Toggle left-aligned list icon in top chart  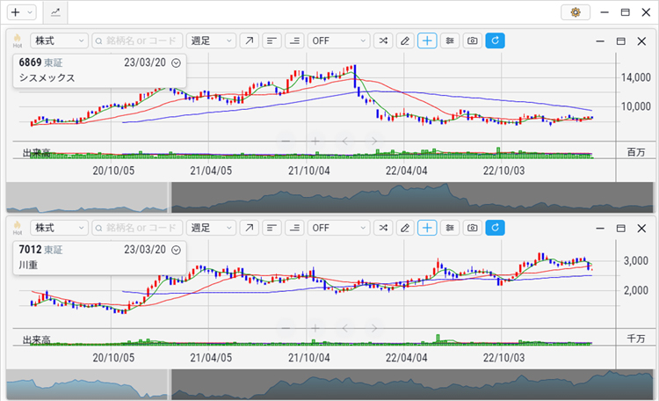pos(272,40)
